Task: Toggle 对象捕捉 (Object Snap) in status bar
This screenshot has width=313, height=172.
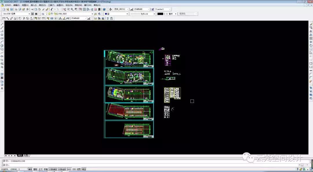Action: tap(53, 169)
